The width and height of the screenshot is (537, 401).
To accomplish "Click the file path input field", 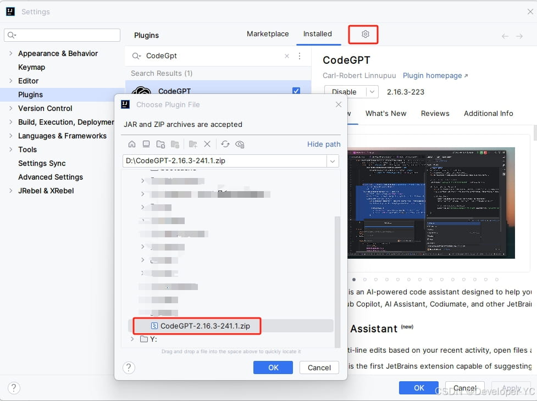I will pyautogui.click(x=225, y=161).
